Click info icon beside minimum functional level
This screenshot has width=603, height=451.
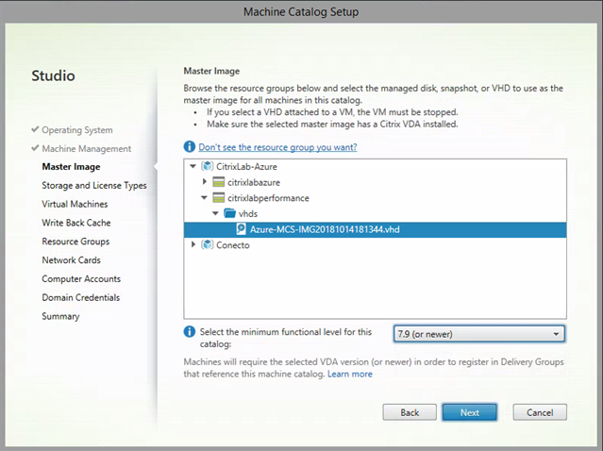point(190,331)
